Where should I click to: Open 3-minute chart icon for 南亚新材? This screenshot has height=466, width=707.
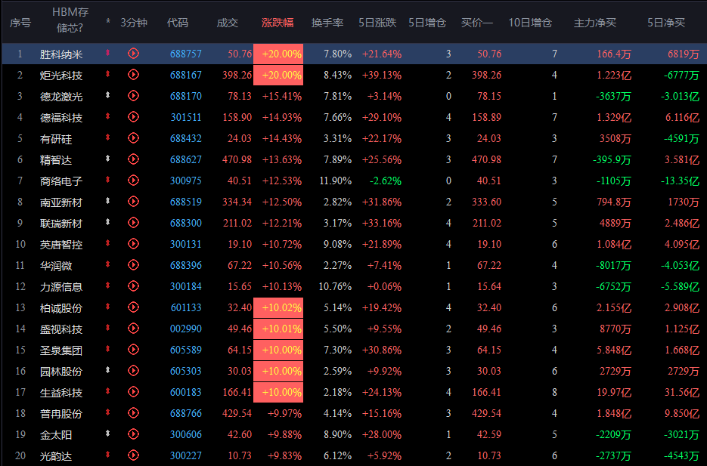click(x=134, y=202)
